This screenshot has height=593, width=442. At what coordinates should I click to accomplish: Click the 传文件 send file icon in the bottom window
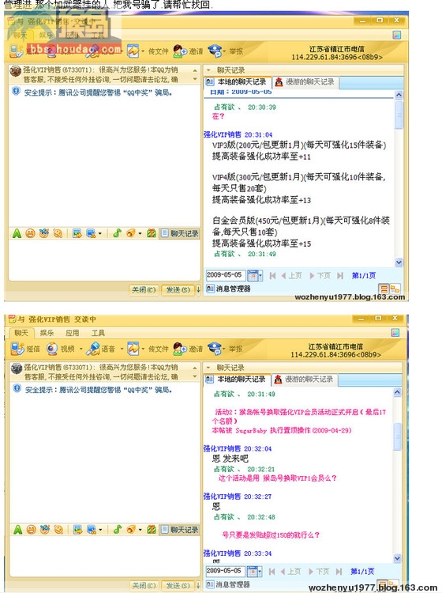click(x=133, y=349)
